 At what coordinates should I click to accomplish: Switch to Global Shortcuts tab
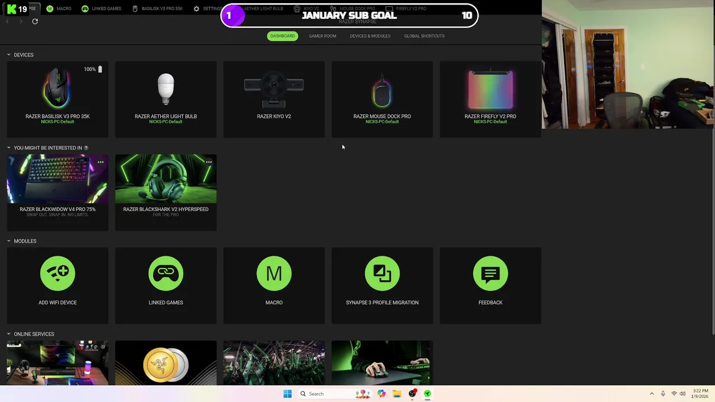click(425, 36)
